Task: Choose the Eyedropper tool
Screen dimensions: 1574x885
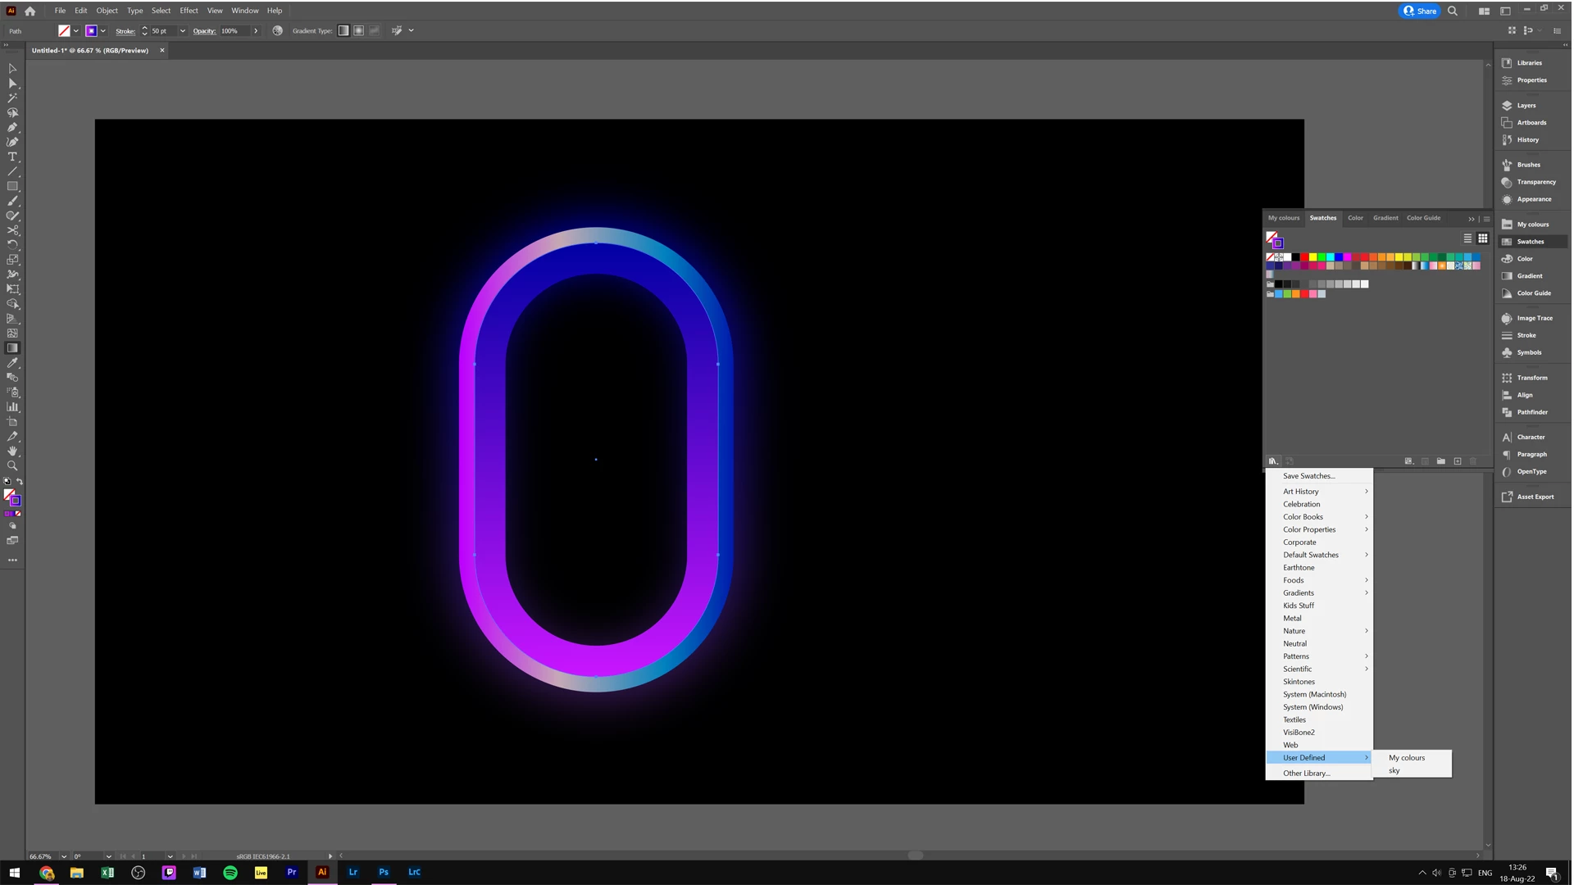Action: tap(12, 363)
